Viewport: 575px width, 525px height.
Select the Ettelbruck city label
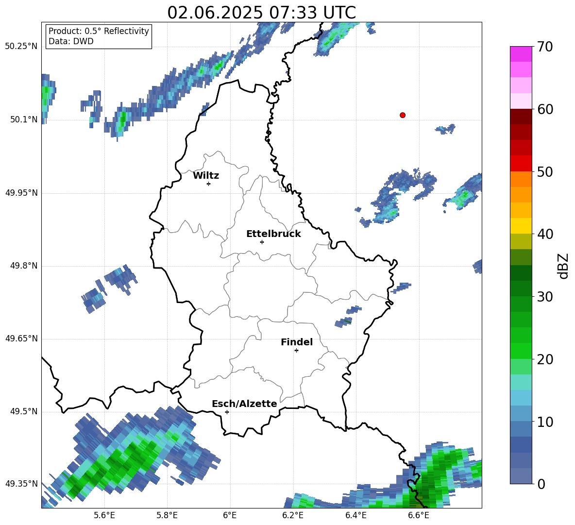point(273,234)
